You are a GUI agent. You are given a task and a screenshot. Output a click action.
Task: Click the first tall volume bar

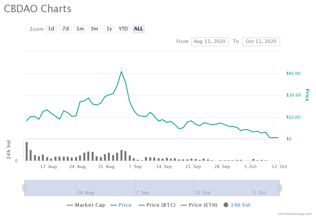pyautogui.click(x=26, y=152)
